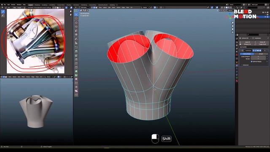Open the Object Data properties tab icon
Image resolution: width=270 pixels, height=152 pixels.
pyautogui.click(x=237, y=78)
